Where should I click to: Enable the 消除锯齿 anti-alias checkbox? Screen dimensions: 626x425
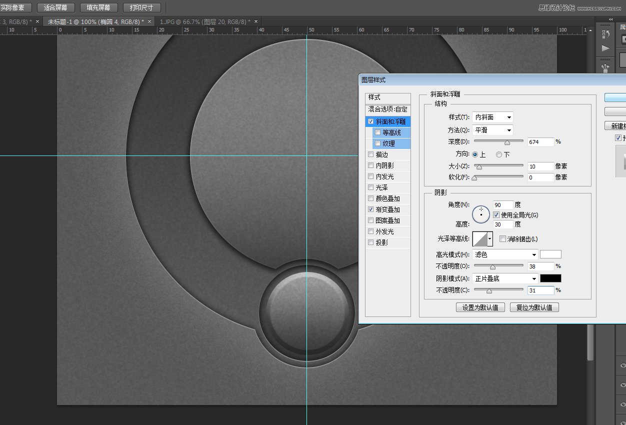pos(503,239)
